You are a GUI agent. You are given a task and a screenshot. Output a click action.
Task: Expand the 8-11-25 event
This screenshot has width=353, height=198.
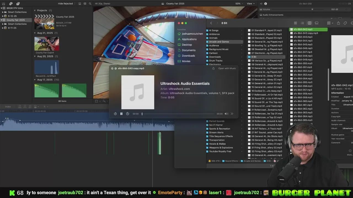[x=2, y=28]
